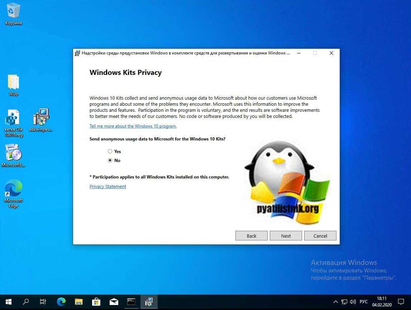This screenshot has height=310, width=411.
Task: Adjust volume via the speaker tray icon
Action: click(353, 302)
